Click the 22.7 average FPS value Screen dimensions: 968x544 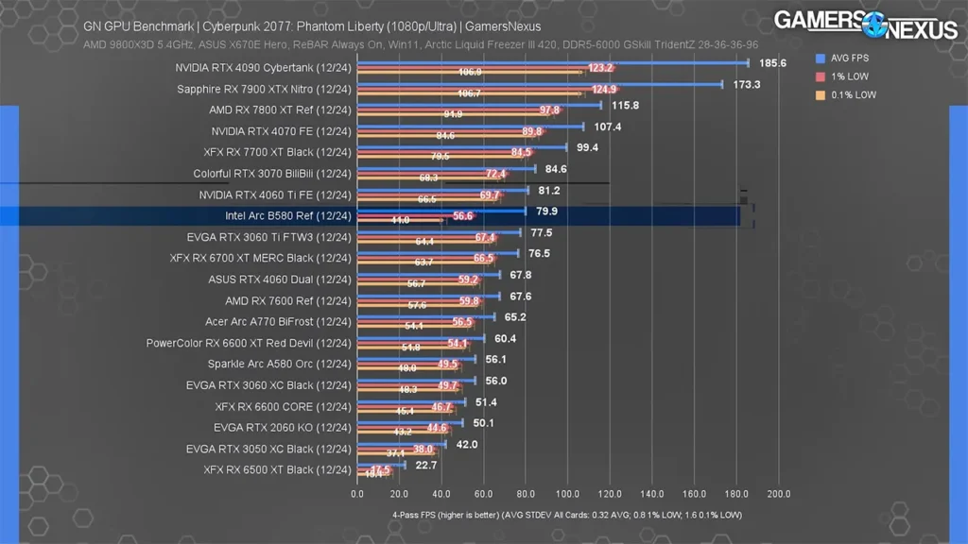(x=426, y=465)
